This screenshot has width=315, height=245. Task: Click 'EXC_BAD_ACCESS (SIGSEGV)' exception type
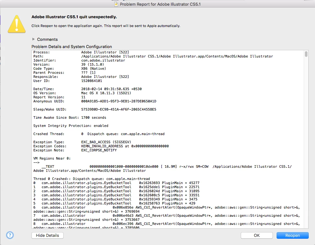(106, 142)
